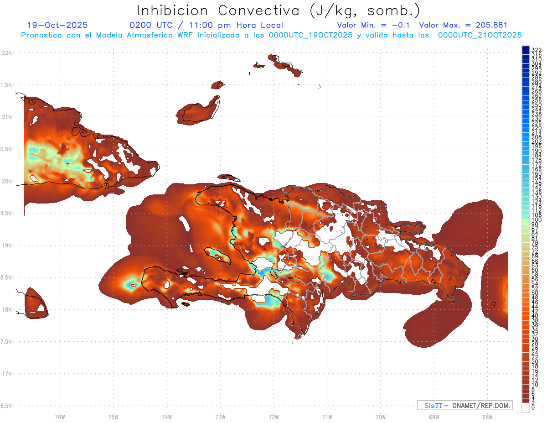
Task: Click the "68W" longitude label
Action: click(x=487, y=417)
